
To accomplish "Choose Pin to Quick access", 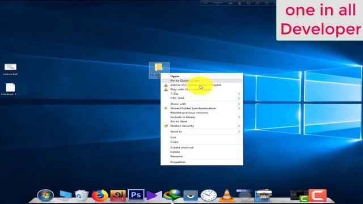I will tap(202, 80).
